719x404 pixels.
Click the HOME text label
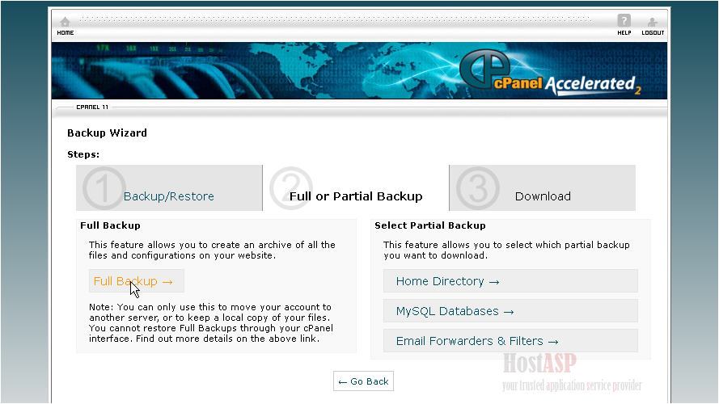click(x=65, y=33)
